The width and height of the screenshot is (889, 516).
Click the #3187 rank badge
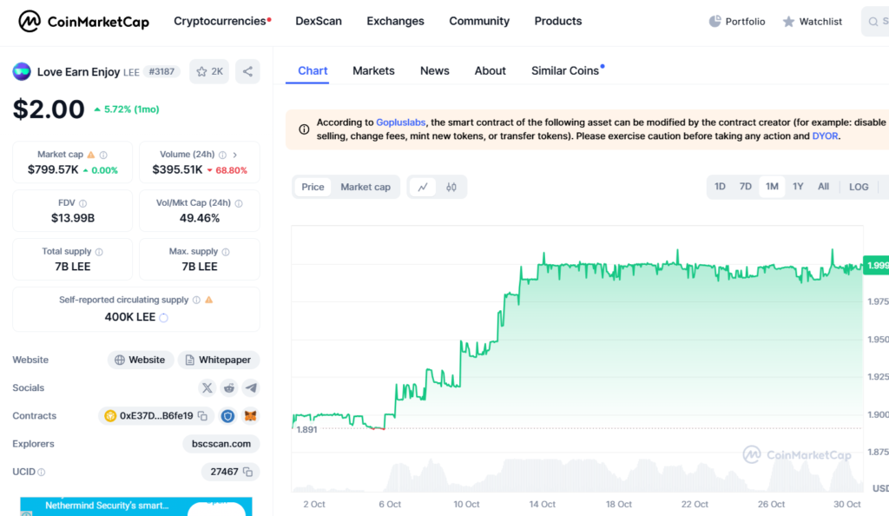pyautogui.click(x=161, y=71)
